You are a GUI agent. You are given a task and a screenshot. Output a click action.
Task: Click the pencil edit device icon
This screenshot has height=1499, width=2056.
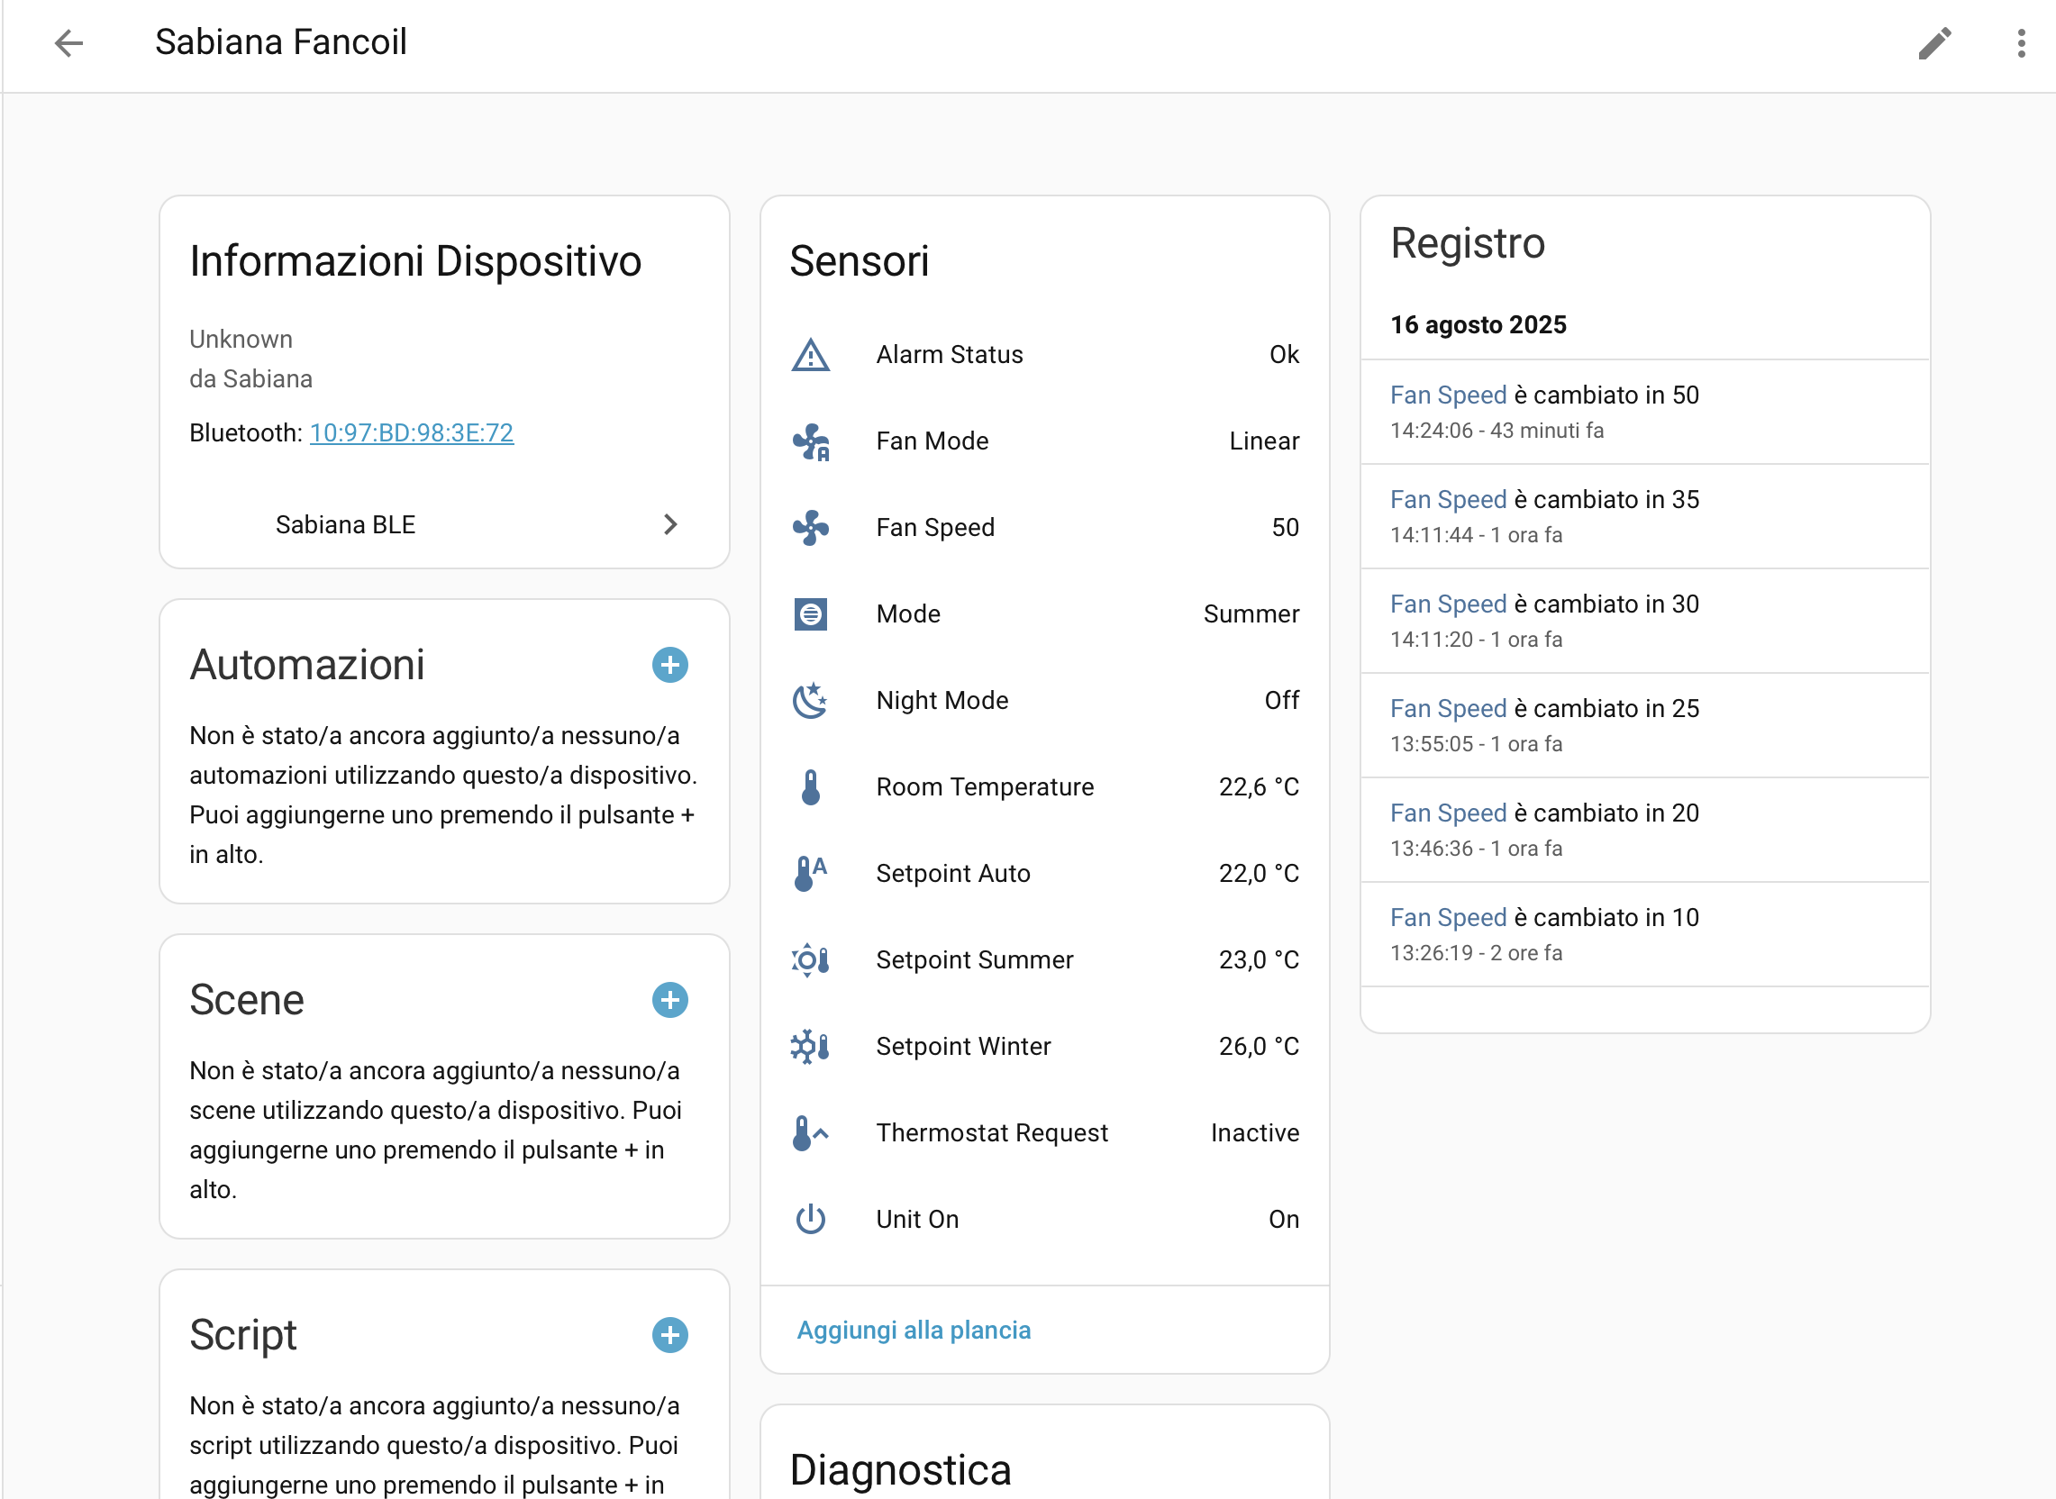(1933, 42)
